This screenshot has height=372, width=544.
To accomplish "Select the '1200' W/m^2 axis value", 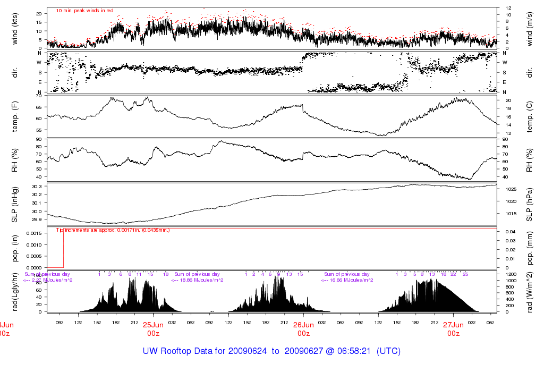I will click(511, 274).
